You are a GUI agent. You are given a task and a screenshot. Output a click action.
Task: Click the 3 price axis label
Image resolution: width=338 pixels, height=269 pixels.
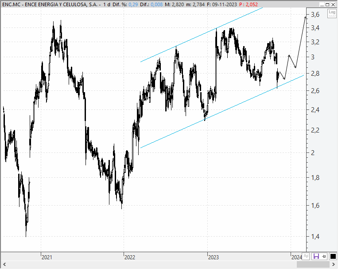point(313,57)
